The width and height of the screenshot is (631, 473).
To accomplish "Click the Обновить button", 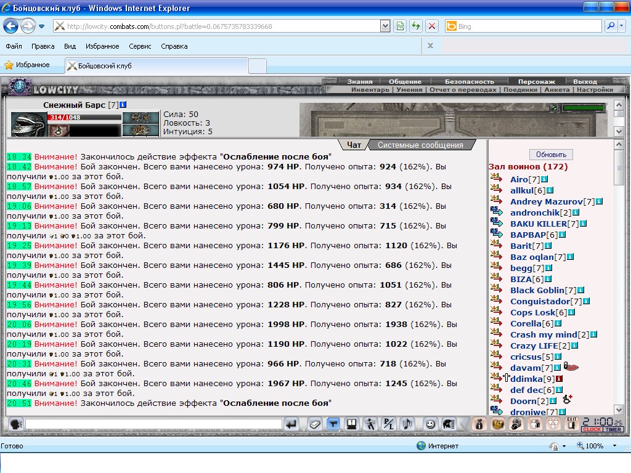I will pos(551,155).
